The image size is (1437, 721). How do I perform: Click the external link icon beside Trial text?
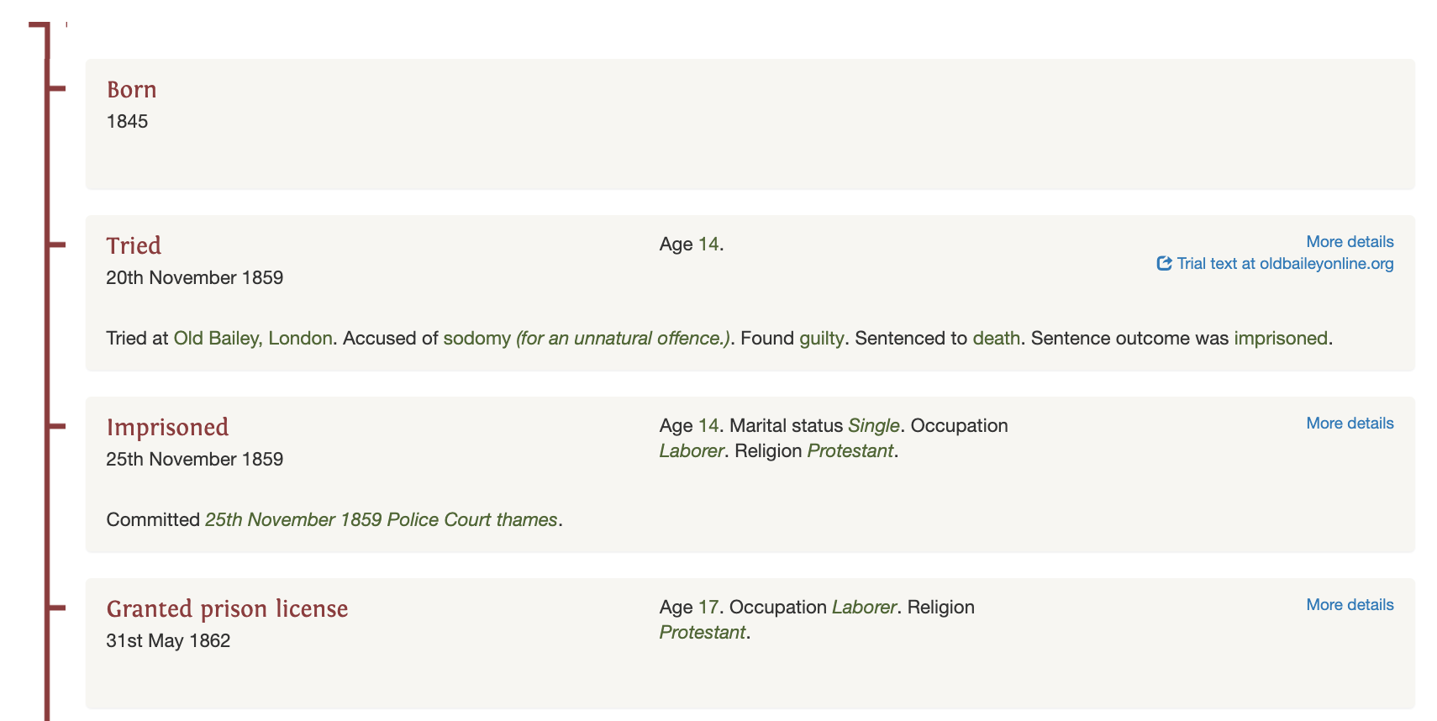click(1164, 263)
